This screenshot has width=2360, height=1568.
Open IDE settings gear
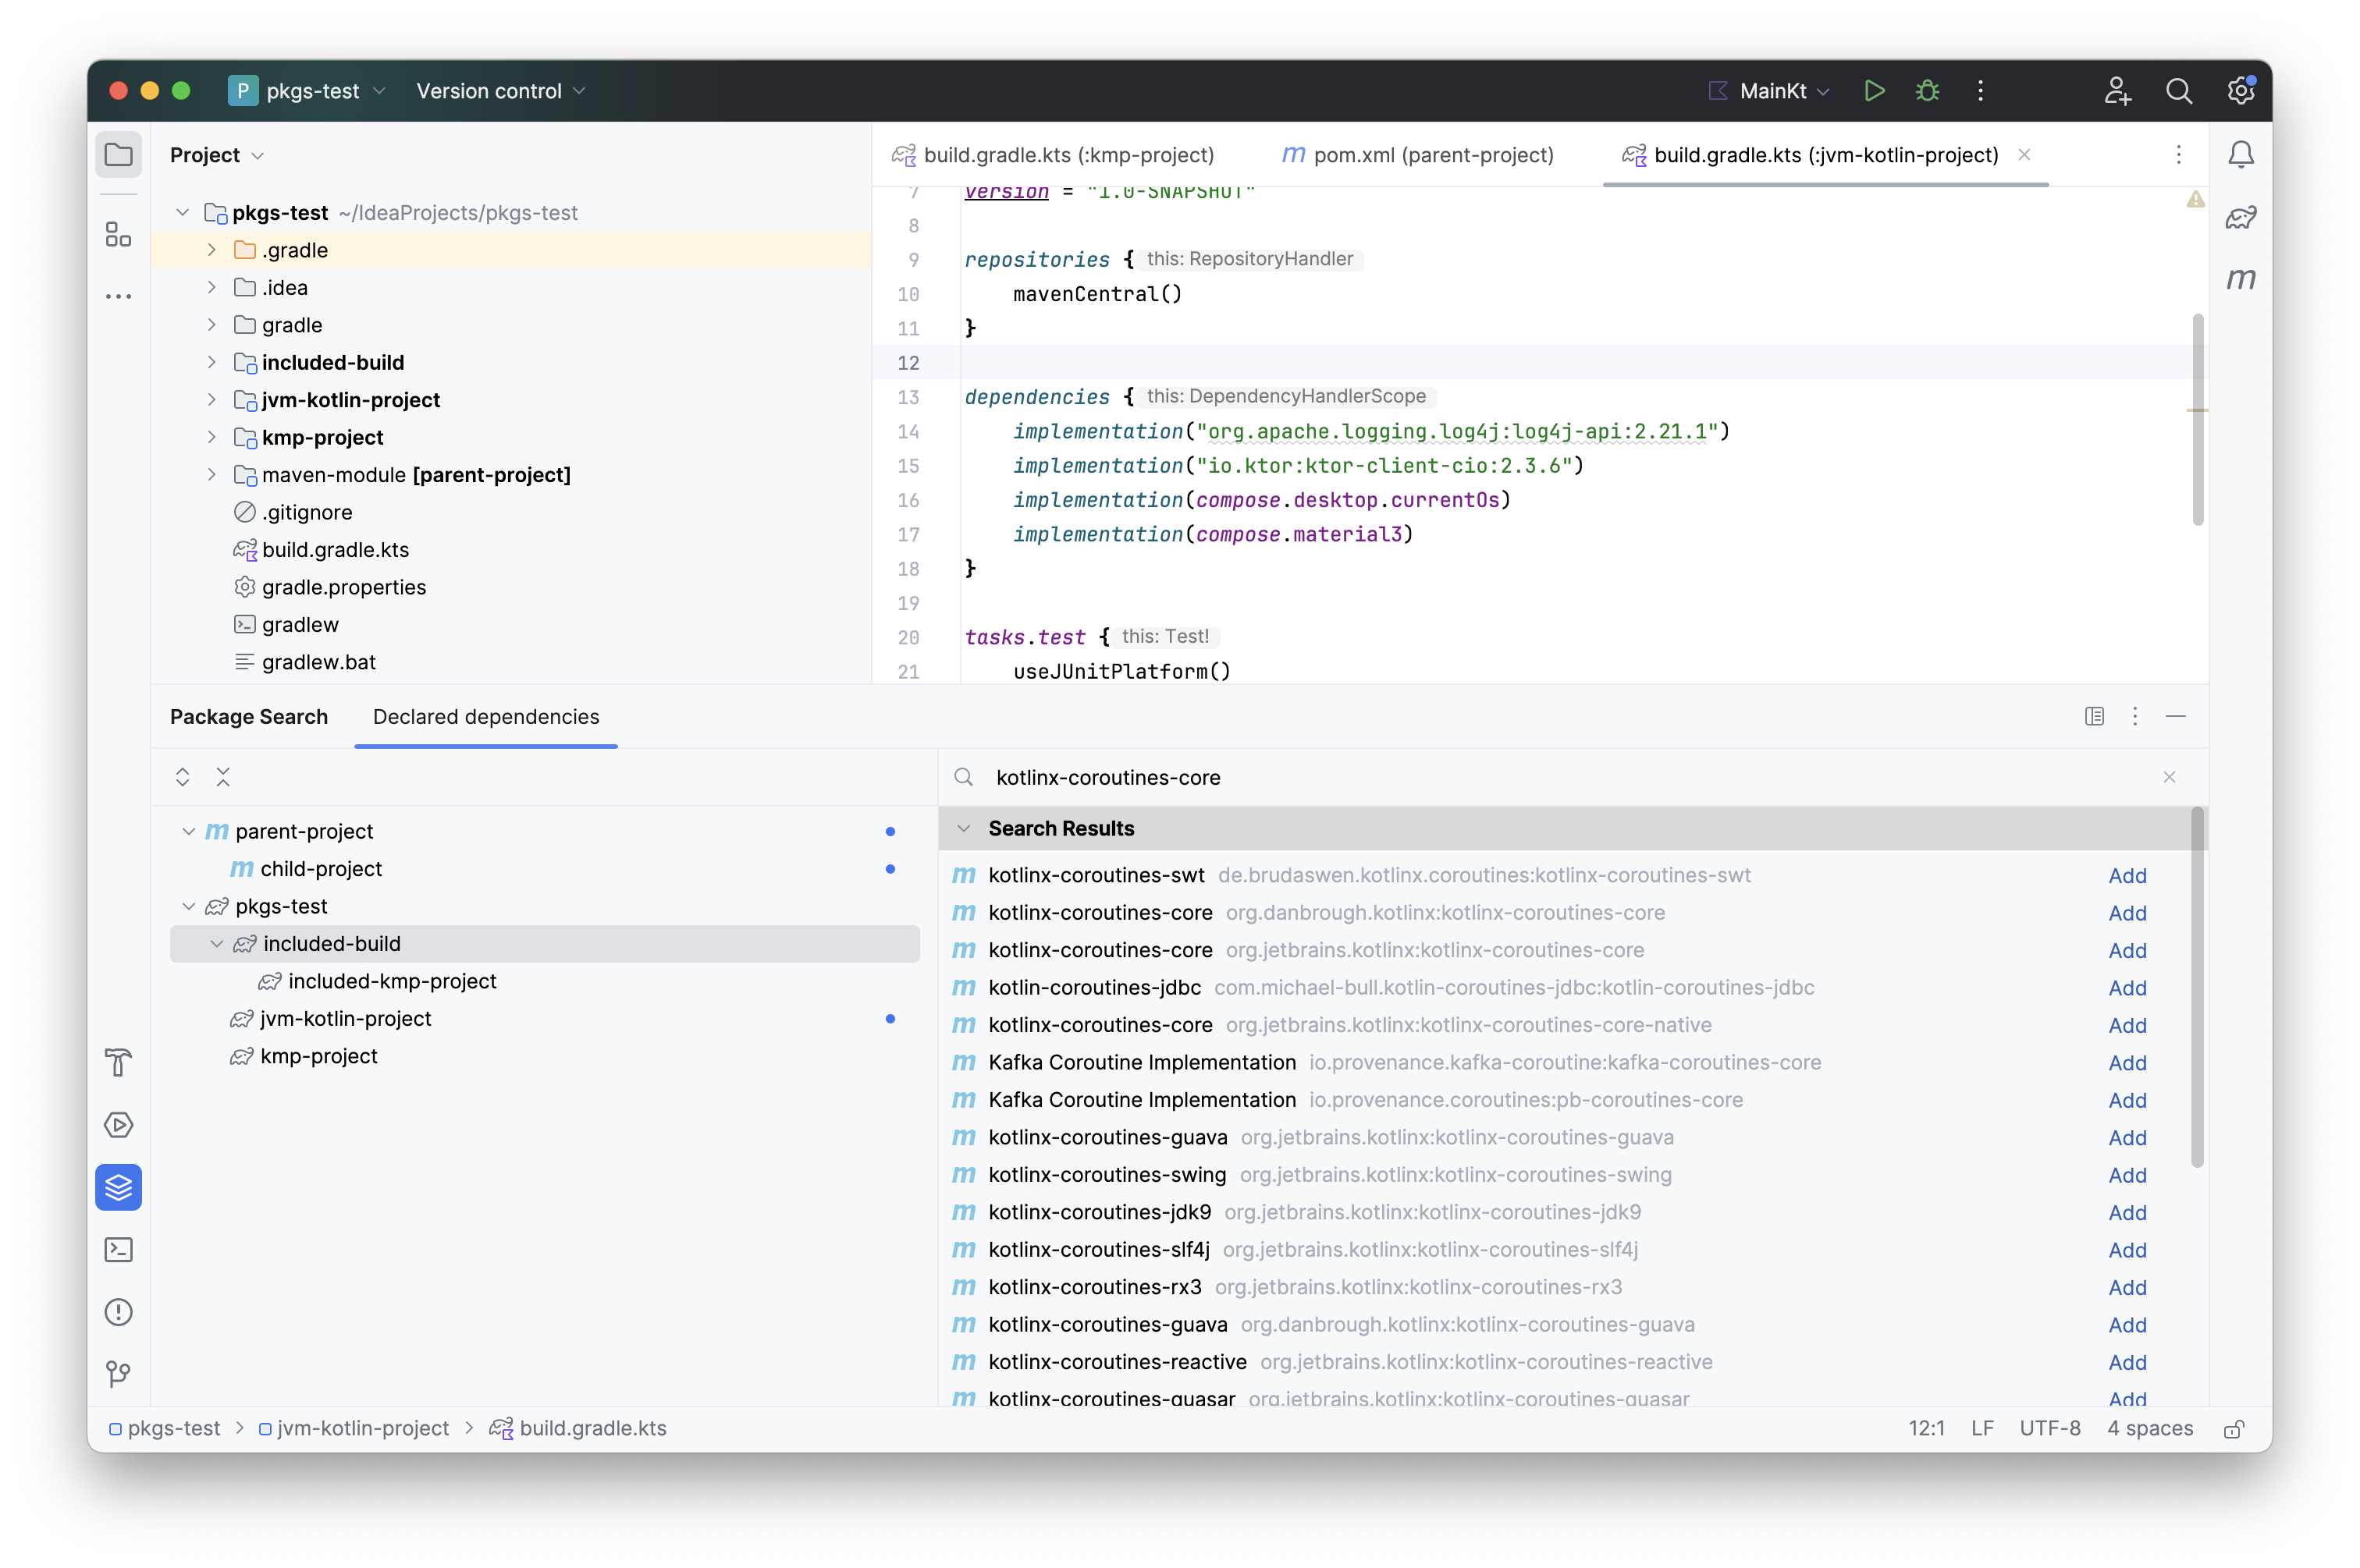(2241, 91)
